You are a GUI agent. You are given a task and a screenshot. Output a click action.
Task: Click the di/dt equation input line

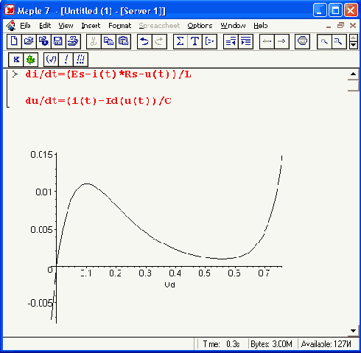coord(108,74)
